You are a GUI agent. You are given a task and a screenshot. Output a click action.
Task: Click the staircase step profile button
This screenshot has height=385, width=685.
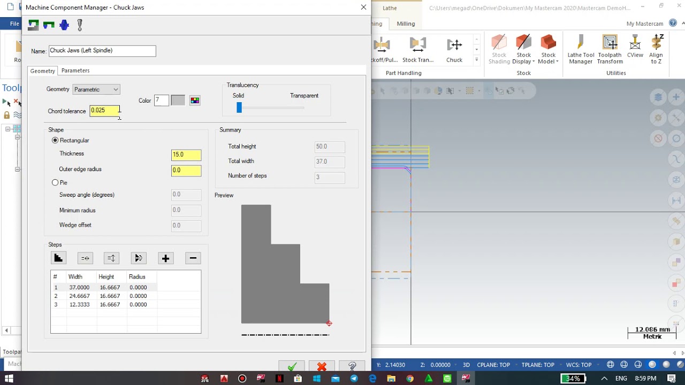coord(58,258)
